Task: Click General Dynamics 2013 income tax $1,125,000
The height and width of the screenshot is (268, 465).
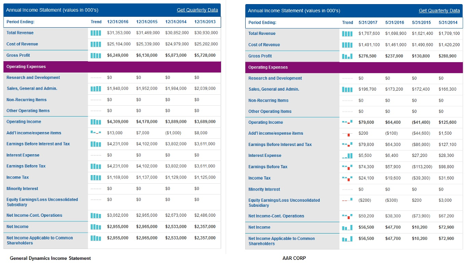Action: pyautogui.click(x=205, y=177)
